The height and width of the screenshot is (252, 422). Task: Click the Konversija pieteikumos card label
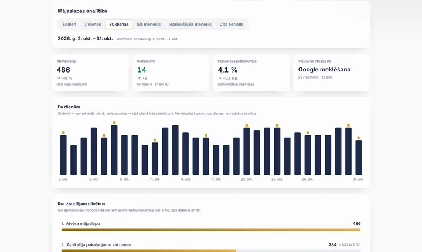[237, 61]
